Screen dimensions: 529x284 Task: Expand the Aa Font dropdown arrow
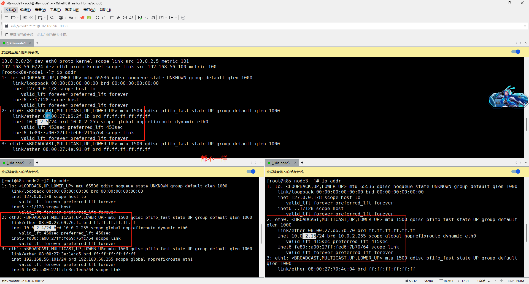75,18
